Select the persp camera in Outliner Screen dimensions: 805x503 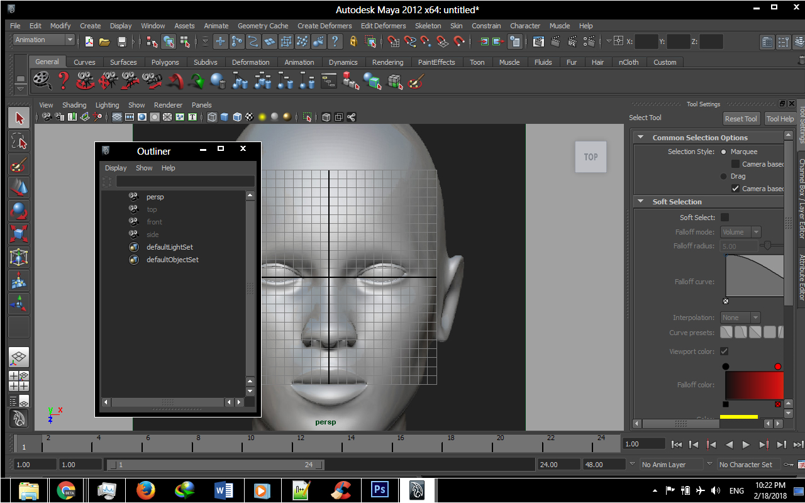click(155, 197)
